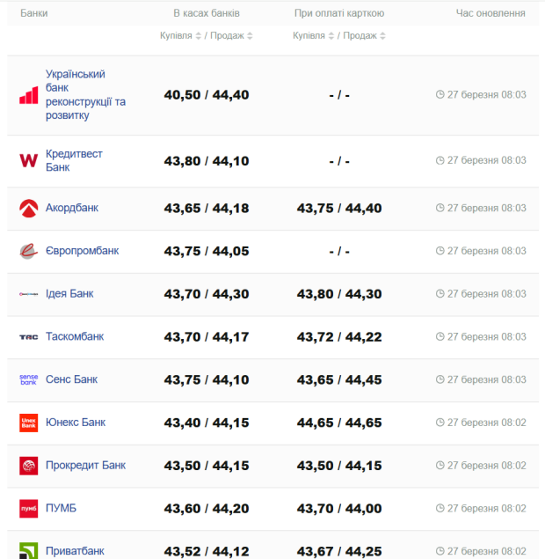Screen dimensions: 545x559
Task: Click the Кредитвест Банк logo icon
Action: pos(29,161)
